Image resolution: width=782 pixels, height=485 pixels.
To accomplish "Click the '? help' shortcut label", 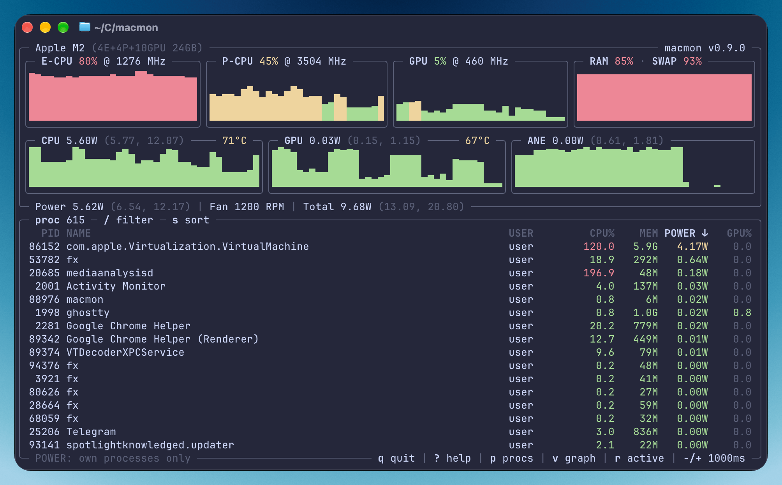I will coord(453,458).
